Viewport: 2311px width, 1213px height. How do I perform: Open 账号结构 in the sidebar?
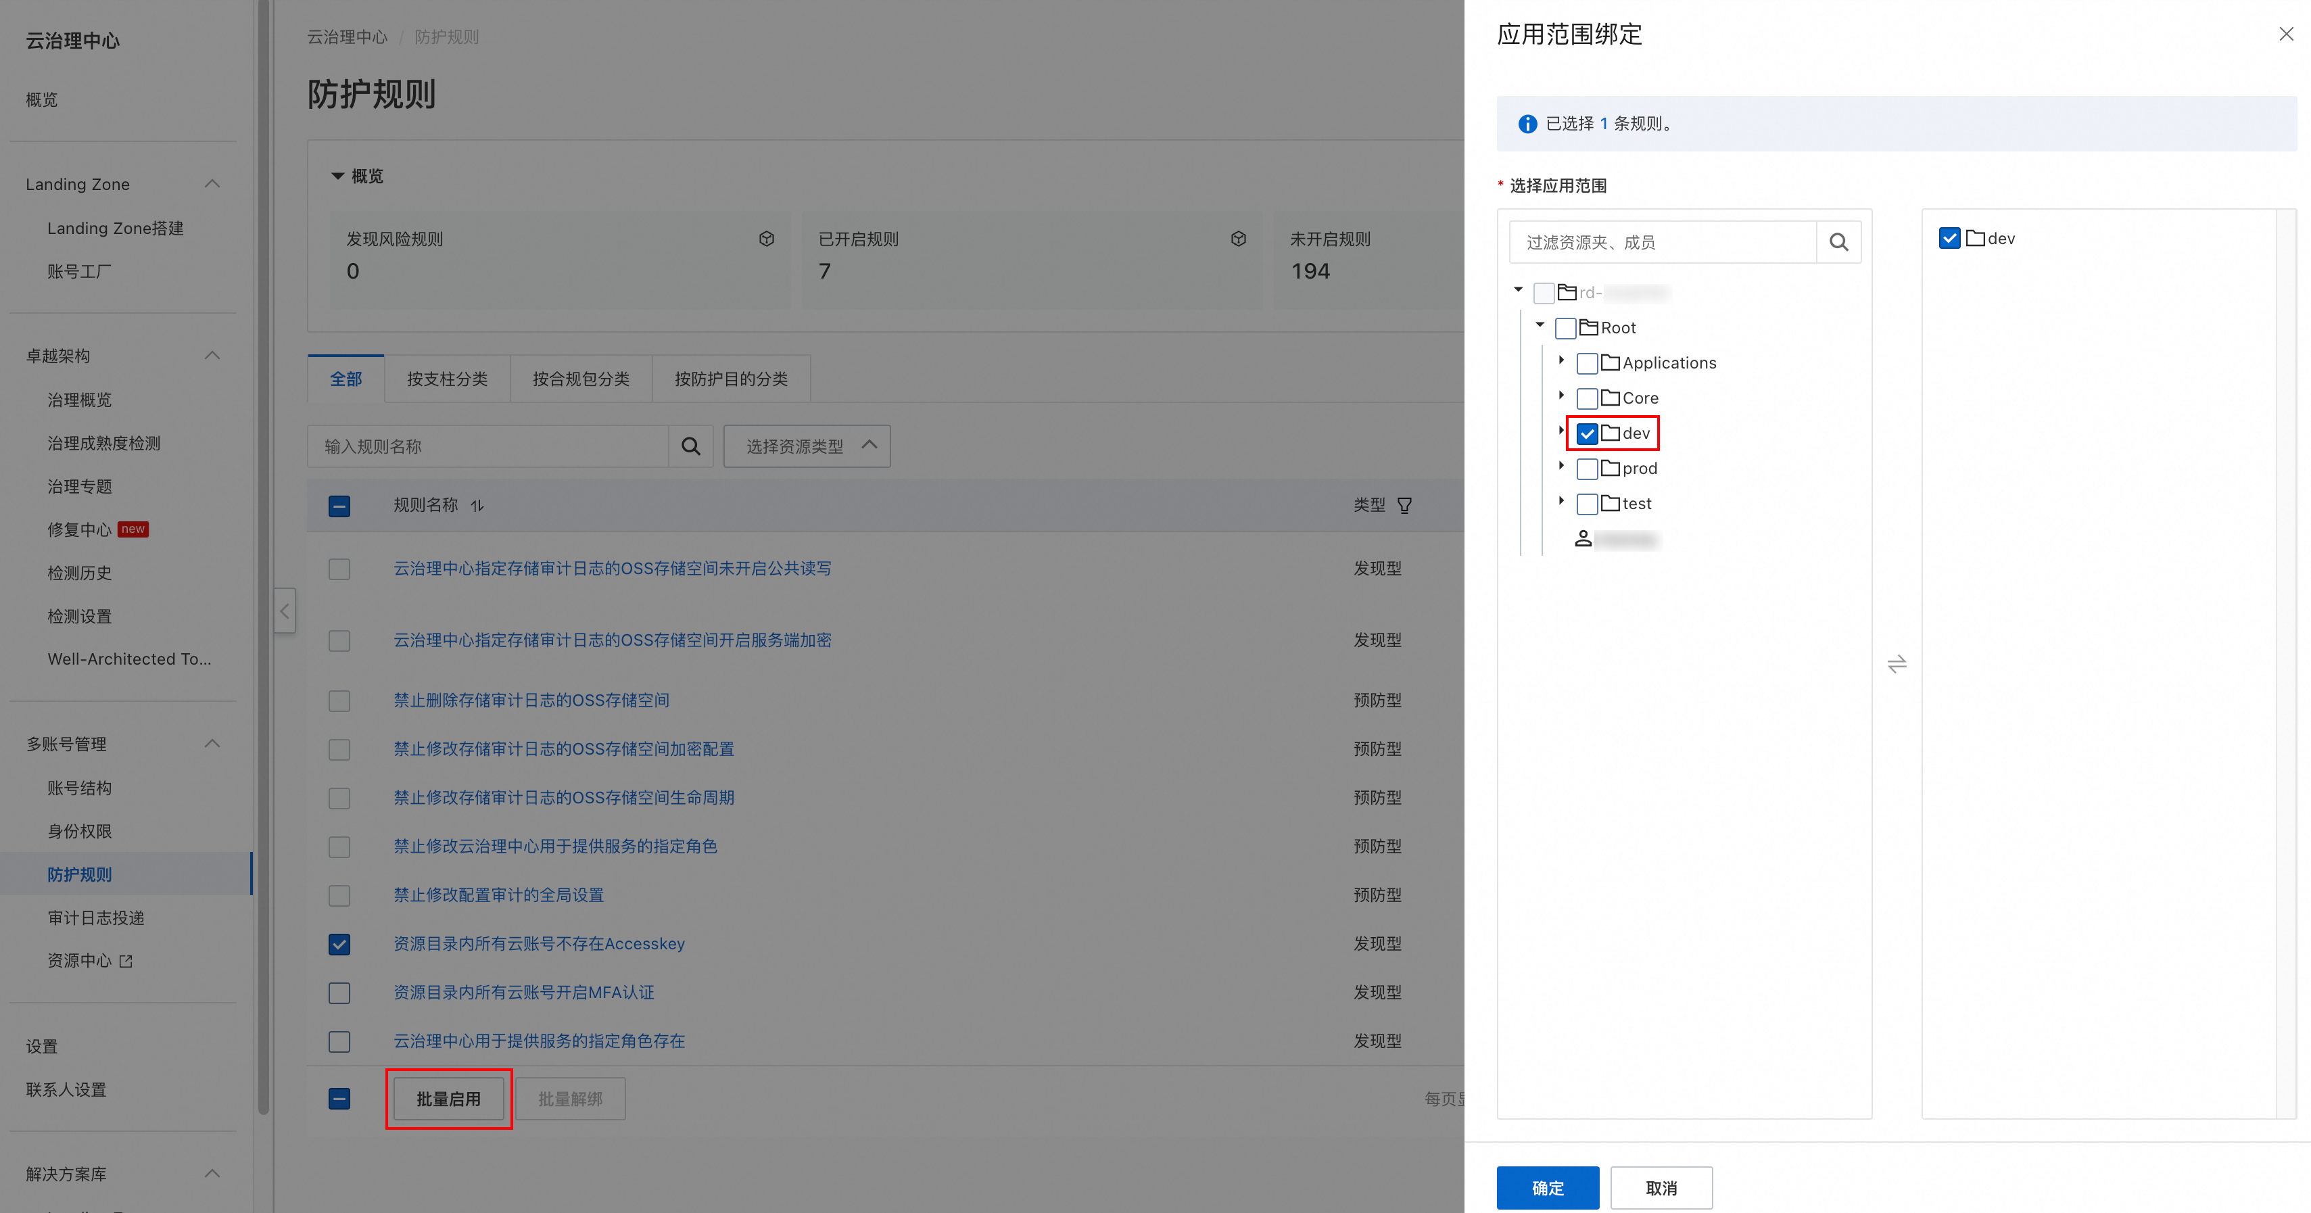(x=80, y=788)
